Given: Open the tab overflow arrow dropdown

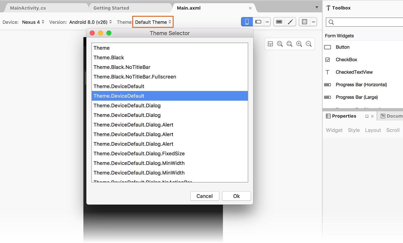Looking at the screenshot, I should tap(317, 8).
